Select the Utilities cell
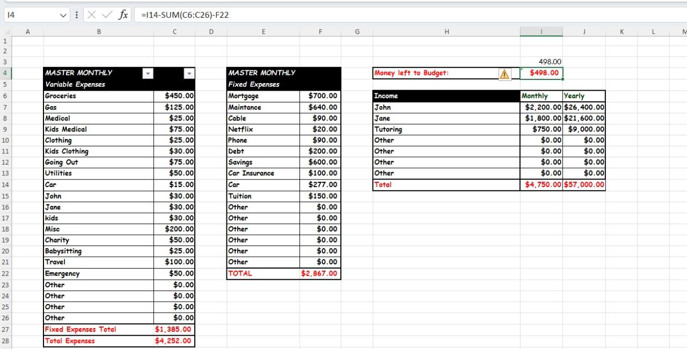Viewport: 687px width, 349px height. pos(99,173)
